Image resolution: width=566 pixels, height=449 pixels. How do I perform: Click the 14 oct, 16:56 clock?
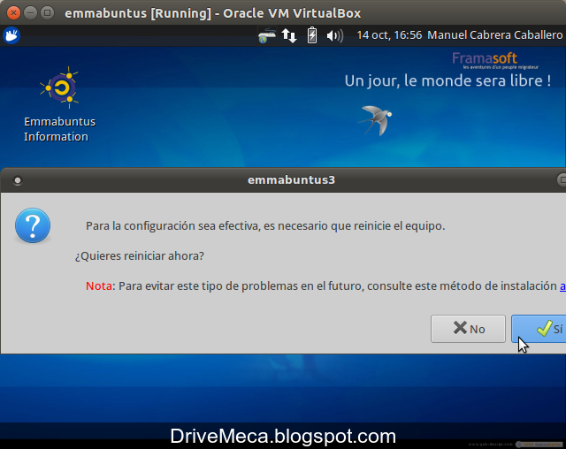click(x=389, y=35)
